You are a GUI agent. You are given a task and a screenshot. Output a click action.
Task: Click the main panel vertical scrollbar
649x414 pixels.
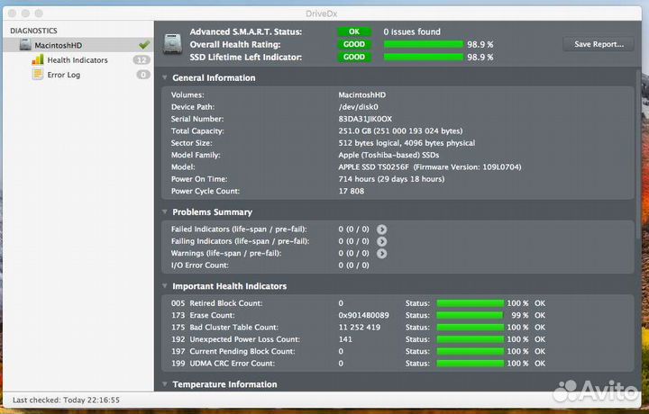pos(639,155)
